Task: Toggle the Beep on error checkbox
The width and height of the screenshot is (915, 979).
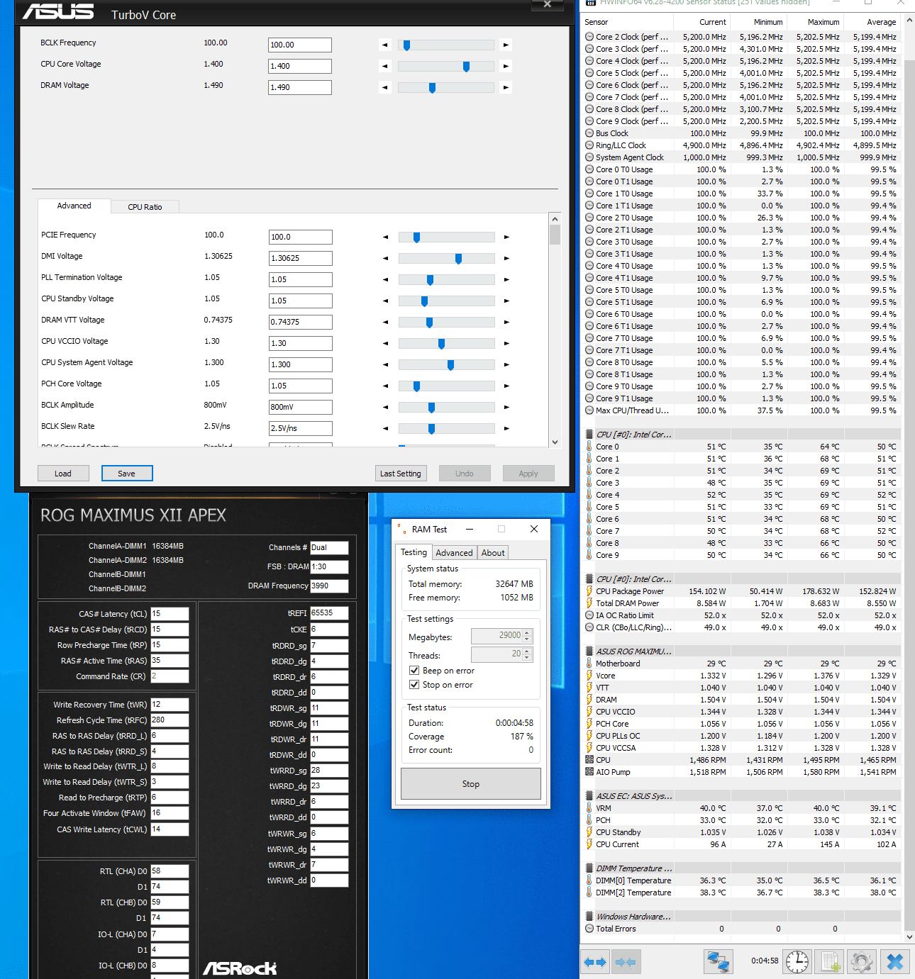Action: click(x=414, y=671)
